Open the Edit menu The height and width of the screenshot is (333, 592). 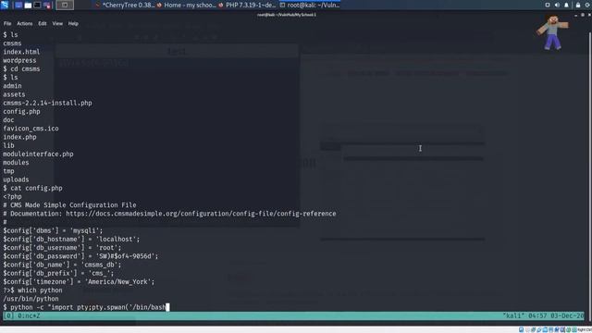[43, 23]
